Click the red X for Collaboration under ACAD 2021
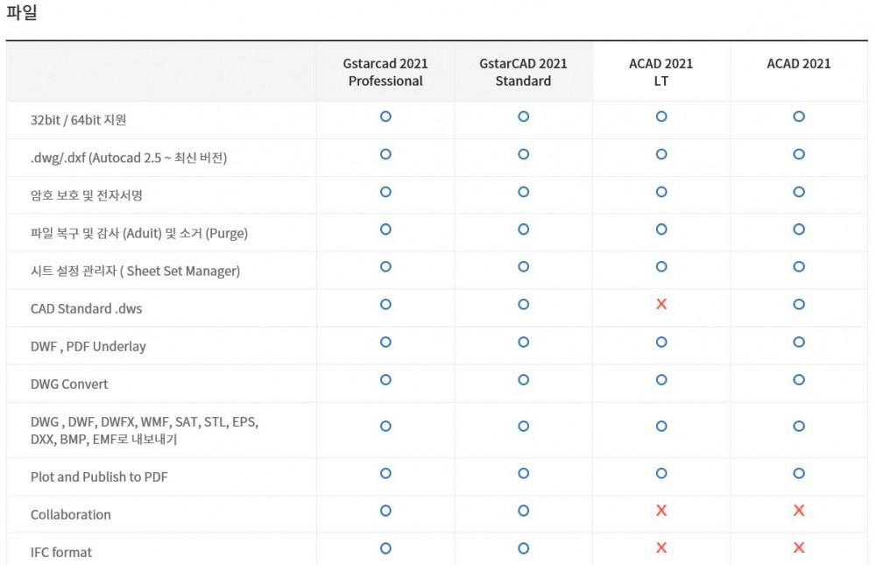876x565 pixels. tap(799, 511)
